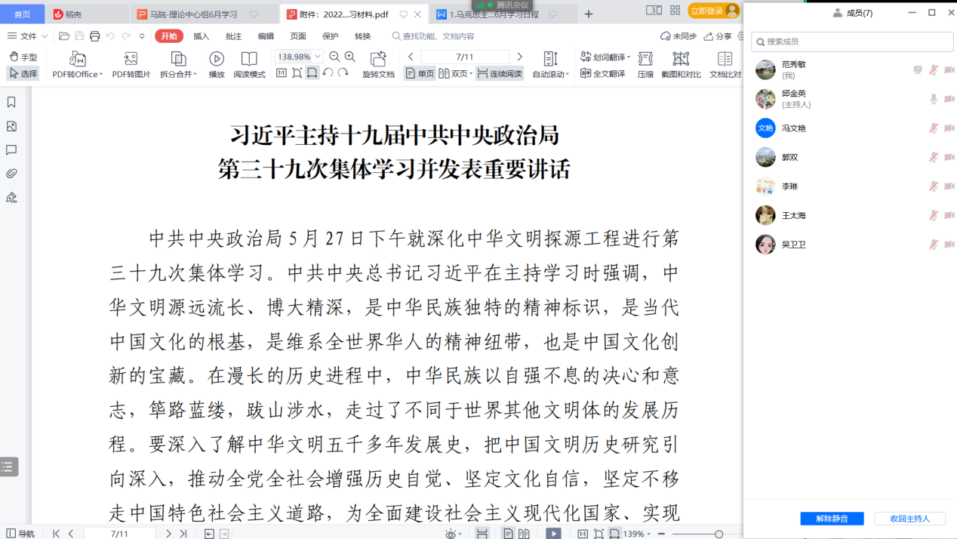This screenshot has height=539, width=957.
Task: Open the attachments paperclip sidebar icon
Action: click(11, 174)
